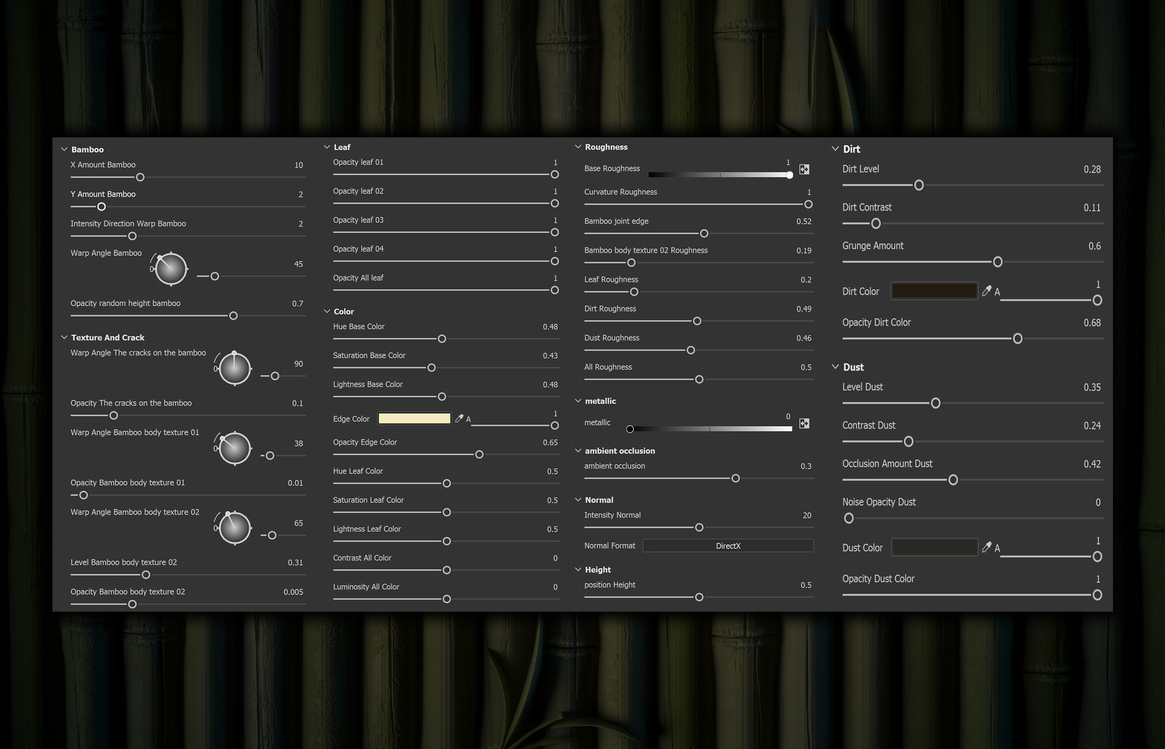Image resolution: width=1165 pixels, height=749 pixels.
Task: Click the Edge Color eyedropper icon
Action: click(459, 418)
